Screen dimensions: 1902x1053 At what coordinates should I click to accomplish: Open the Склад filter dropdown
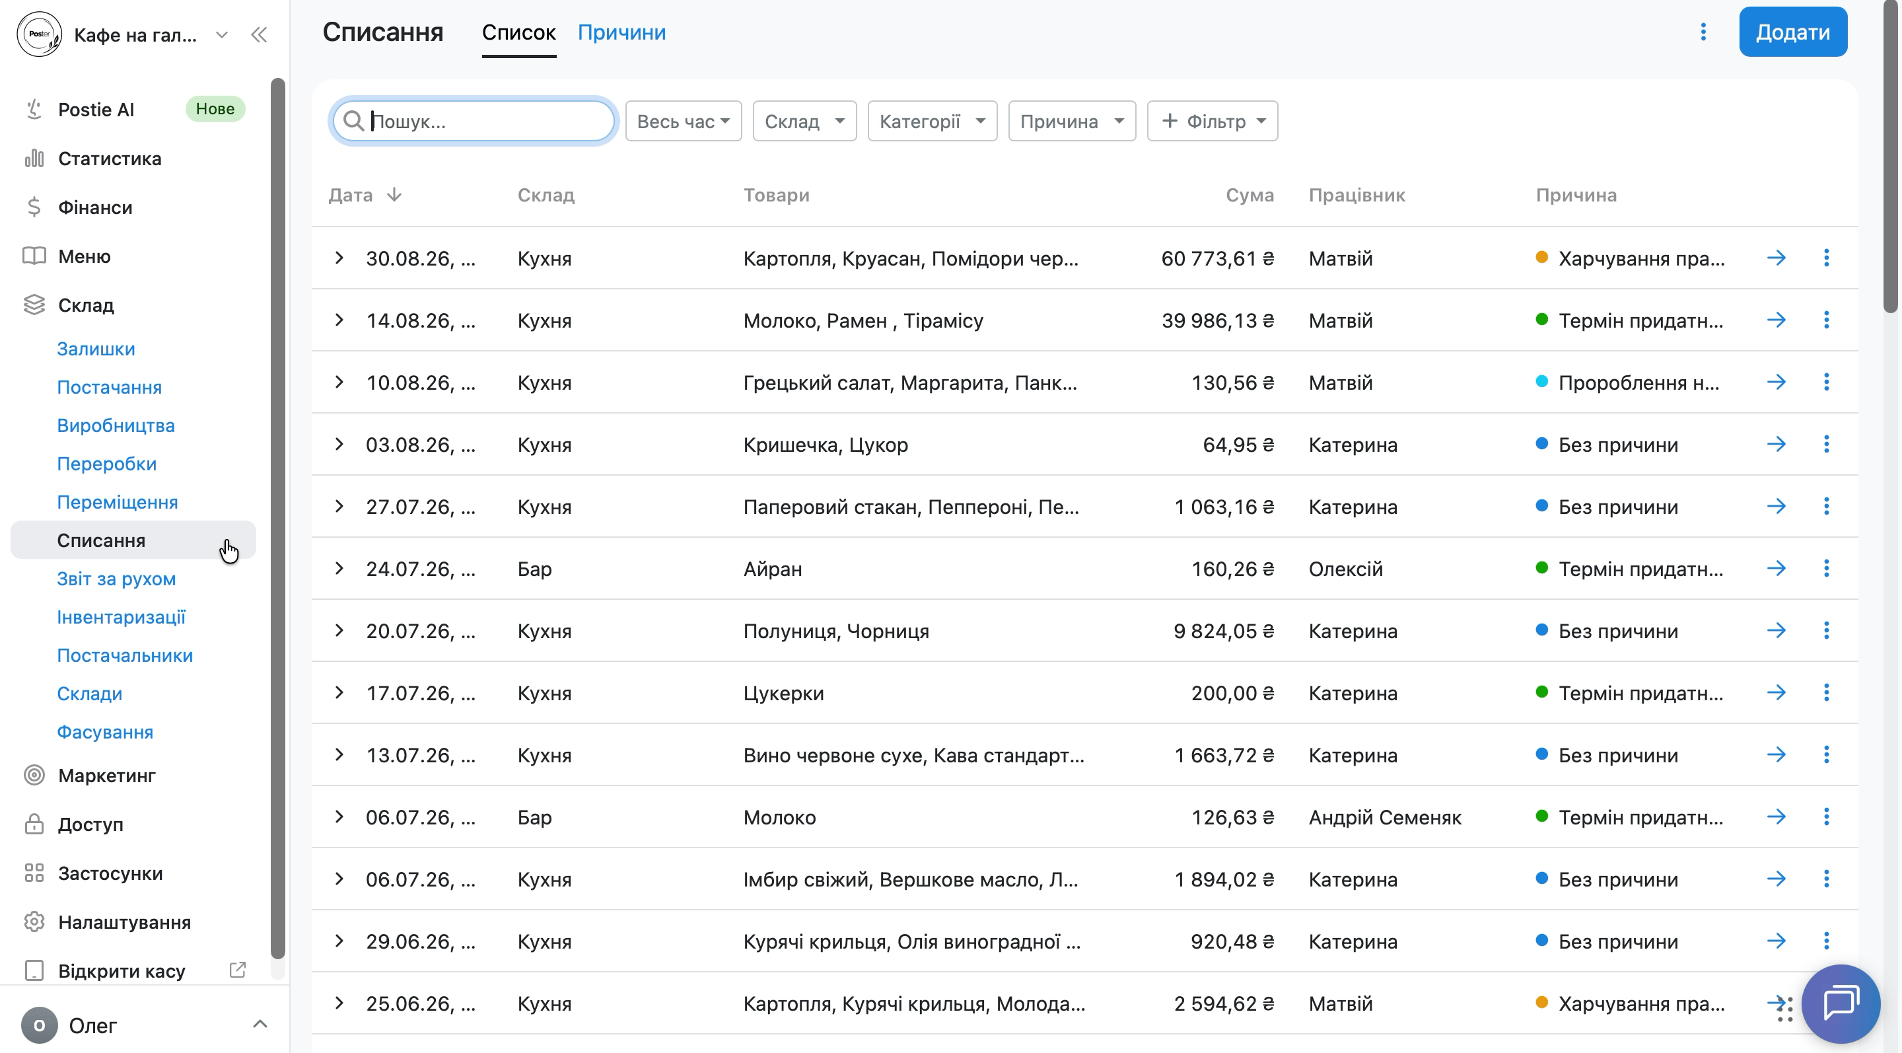coord(804,121)
